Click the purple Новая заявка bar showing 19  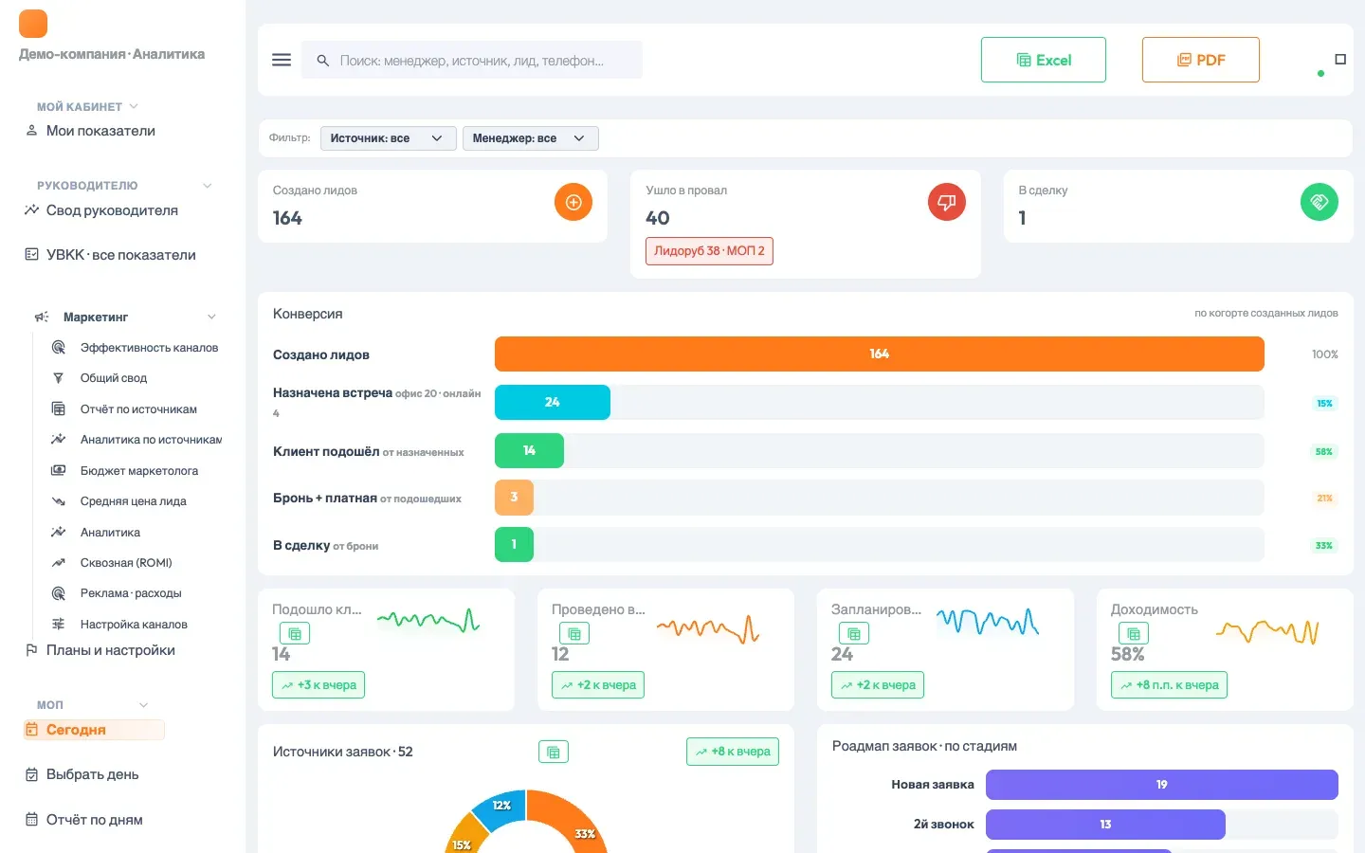(x=1162, y=785)
